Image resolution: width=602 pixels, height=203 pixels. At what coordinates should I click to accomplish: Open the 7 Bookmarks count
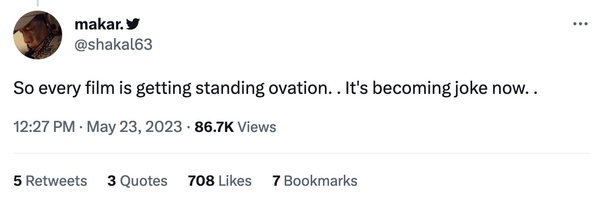coord(315,181)
